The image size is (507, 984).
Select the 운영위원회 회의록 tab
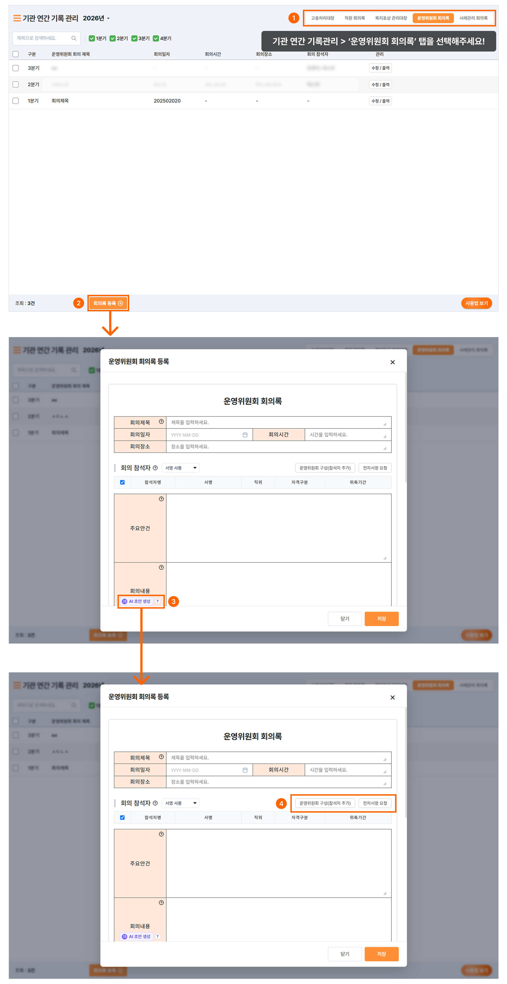click(433, 18)
